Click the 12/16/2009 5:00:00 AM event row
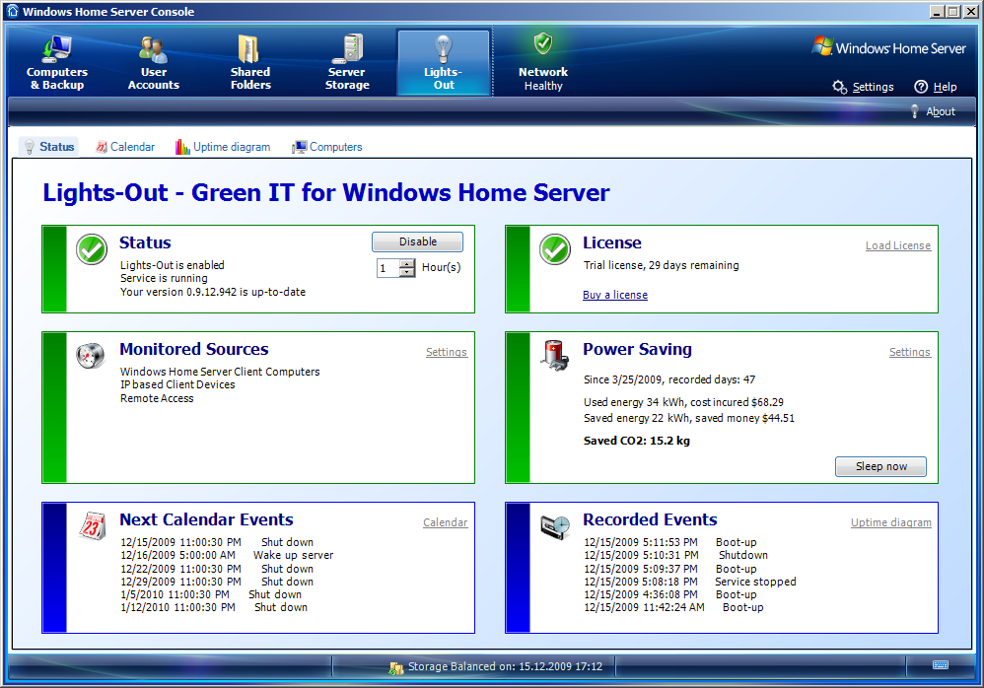This screenshot has height=688, width=984. [x=227, y=555]
